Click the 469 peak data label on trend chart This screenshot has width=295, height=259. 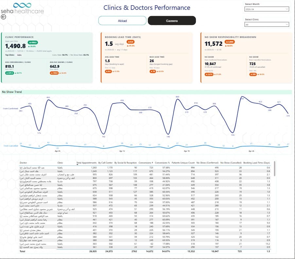[x=177, y=97]
